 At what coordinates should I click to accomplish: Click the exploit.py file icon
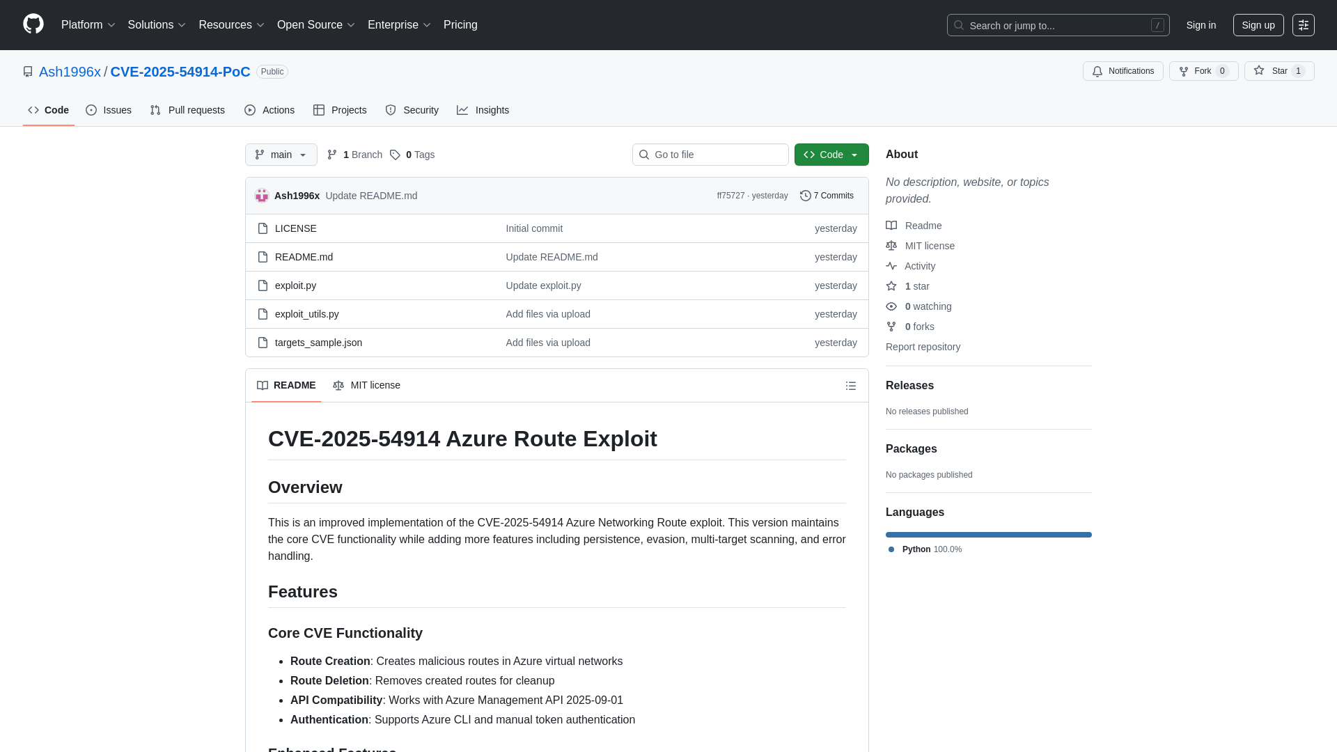(263, 285)
